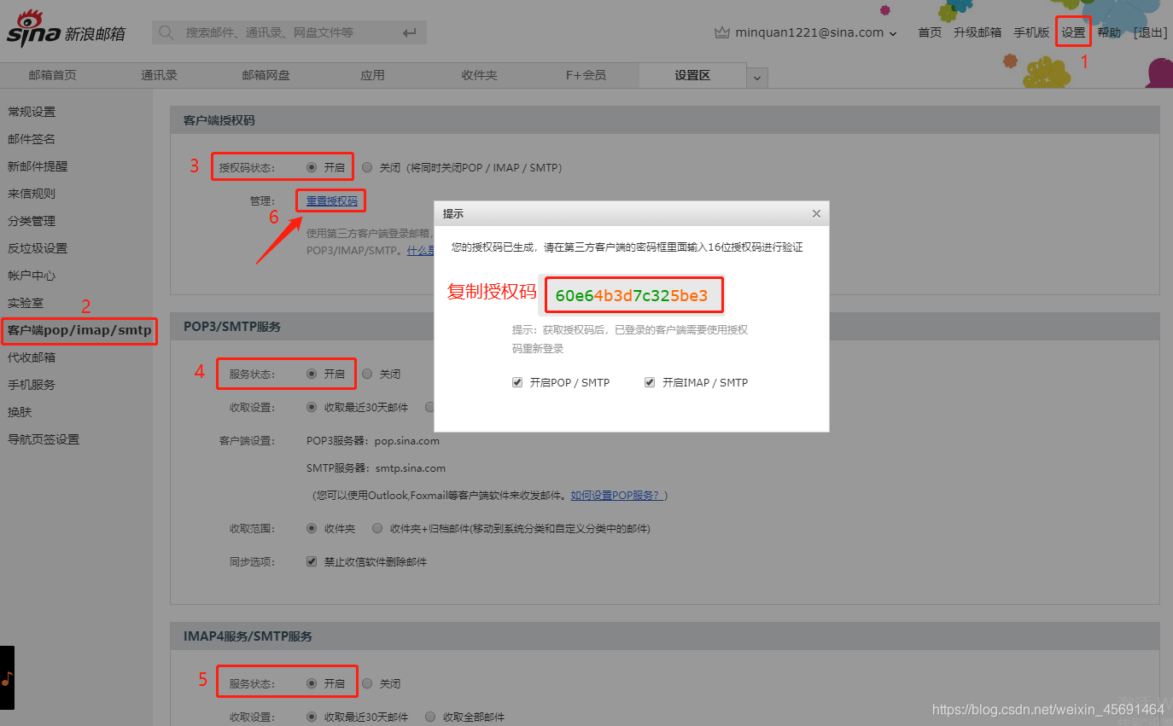1173x726 pixels.
Task: Open 新邮件提醒 in the sidebar
Action: coord(38,166)
